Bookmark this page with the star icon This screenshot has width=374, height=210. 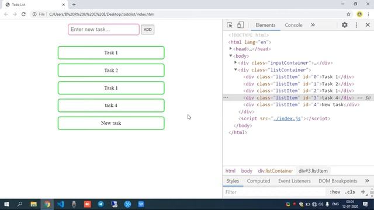pyautogui.click(x=348, y=14)
